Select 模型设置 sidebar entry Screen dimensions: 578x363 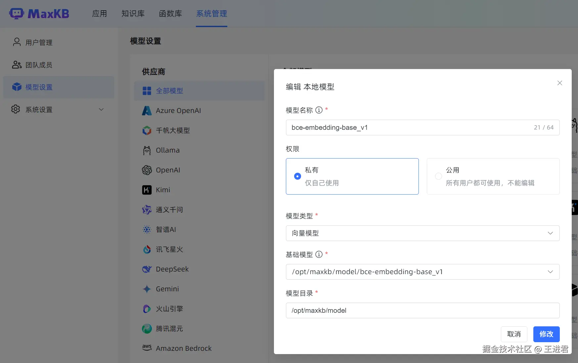tap(59, 87)
